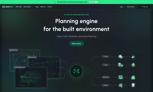This screenshot has width=153, height=92.
Task: Click the money bag icon in Cost row
Action: 133,65
